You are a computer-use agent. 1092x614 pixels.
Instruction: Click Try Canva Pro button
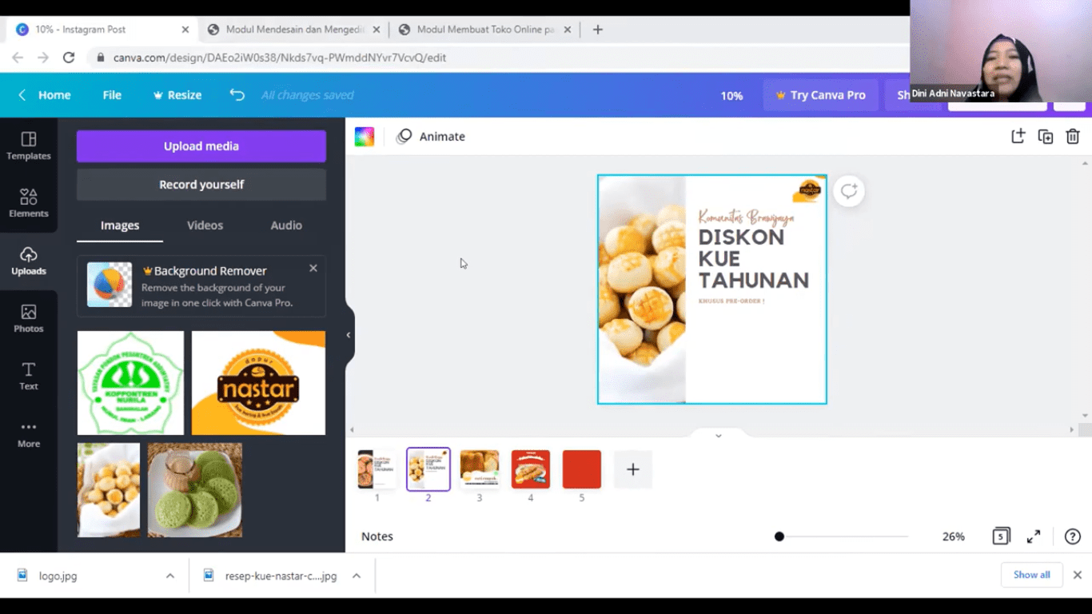(820, 95)
